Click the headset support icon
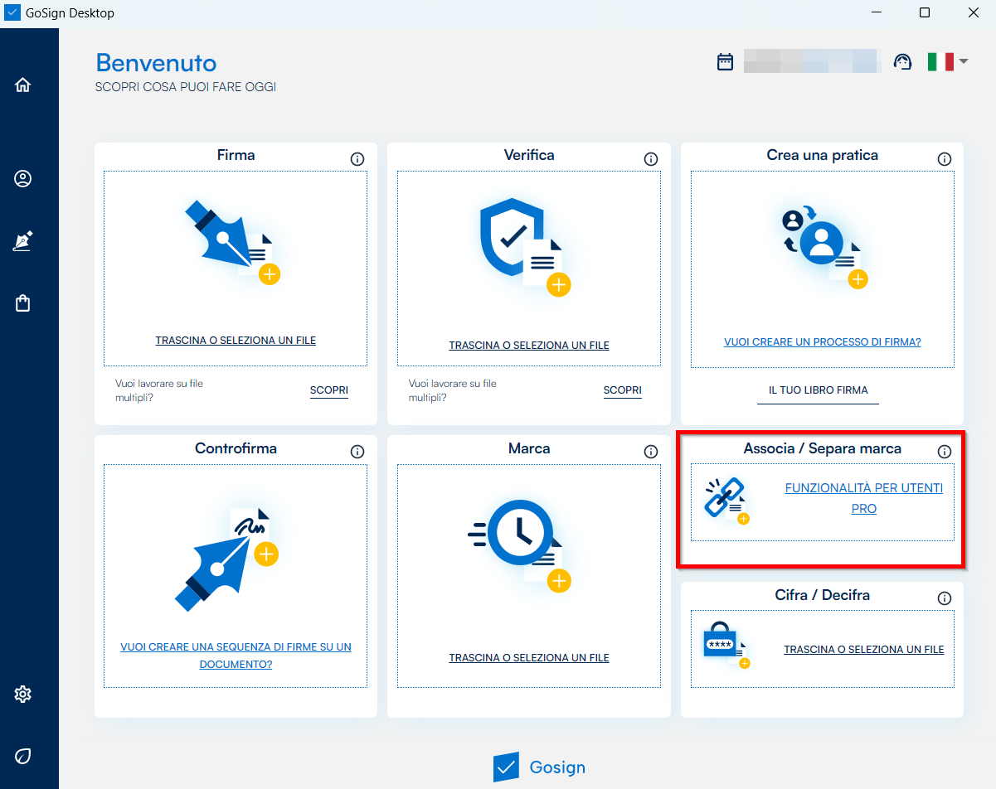The image size is (996, 789). pos(902,62)
